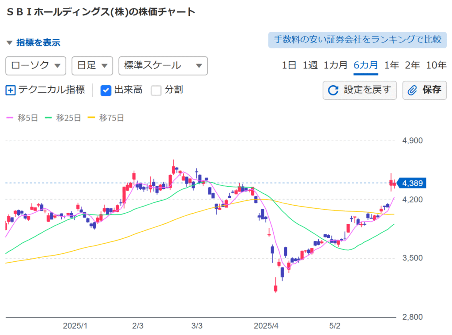452x335 pixels.
Task: Open the ローソク chart type dropdown
Action: (x=36, y=66)
